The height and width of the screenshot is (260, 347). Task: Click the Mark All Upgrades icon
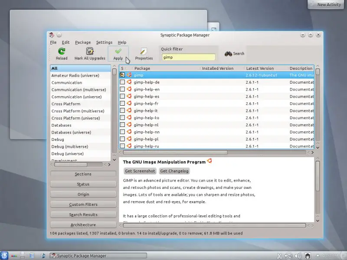(90, 51)
